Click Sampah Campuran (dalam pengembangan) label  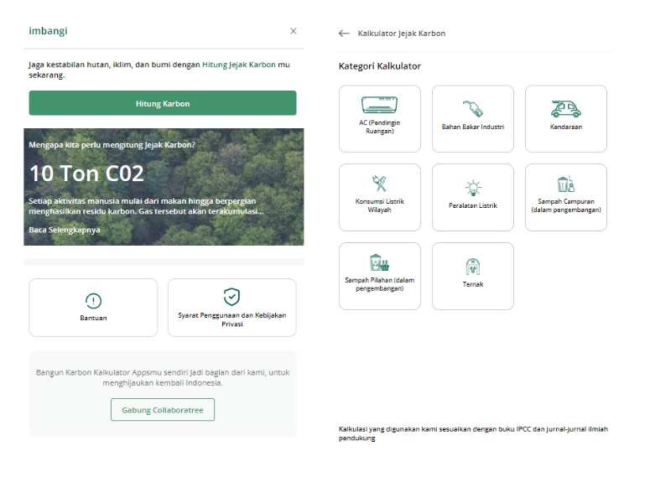tap(565, 205)
